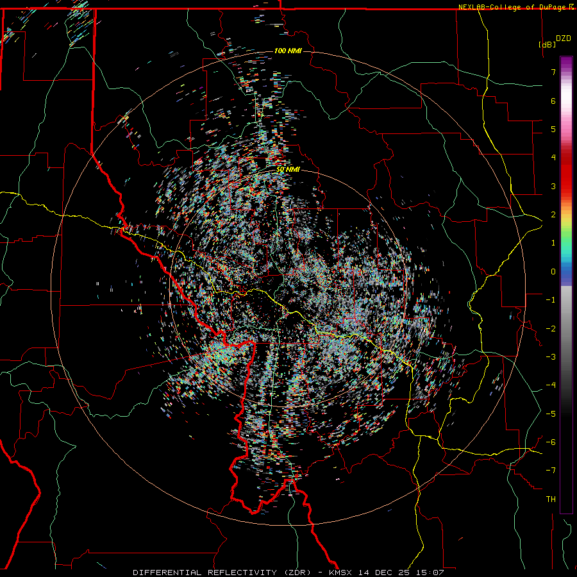Viewport: 577px width, 577px height.
Task: Click the -7 value on the scale
Action: (551, 471)
